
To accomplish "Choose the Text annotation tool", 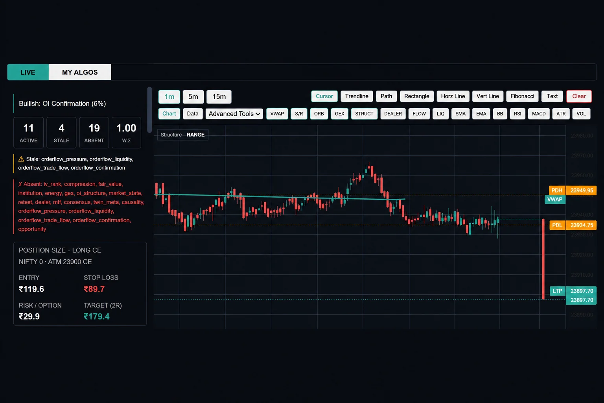I will point(552,96).
